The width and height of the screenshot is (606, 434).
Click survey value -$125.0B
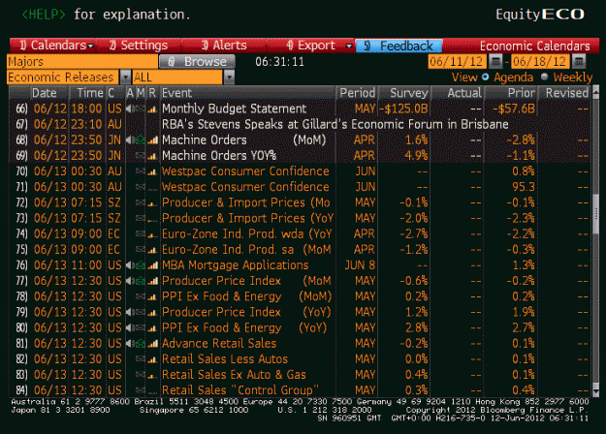(403, 108)
